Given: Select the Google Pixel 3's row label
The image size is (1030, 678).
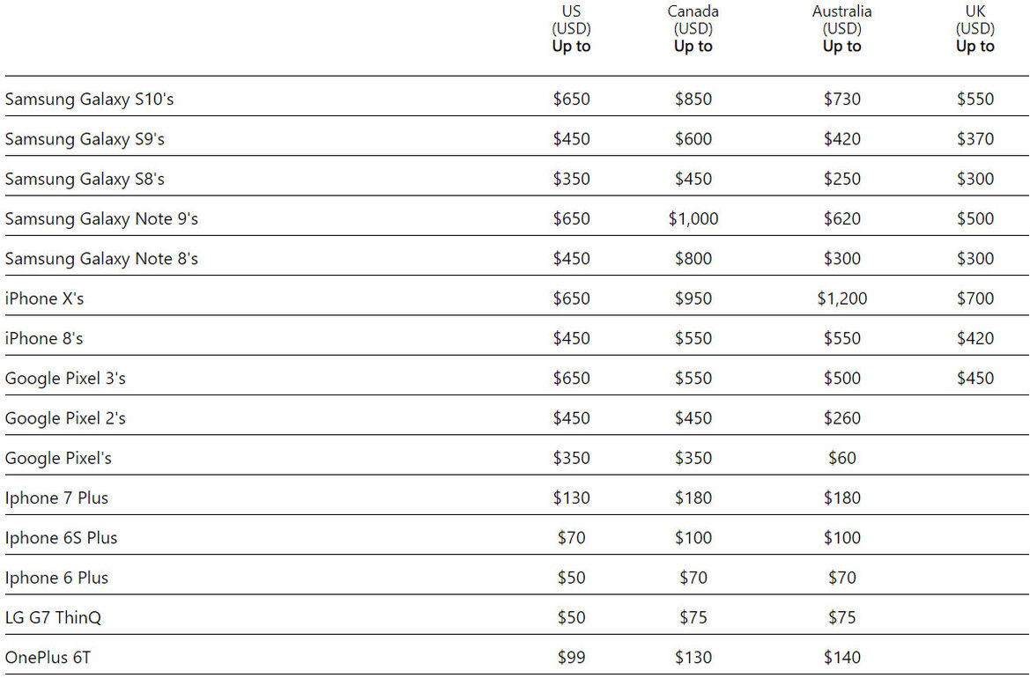Looking at the screenshot, I should 65,379.
